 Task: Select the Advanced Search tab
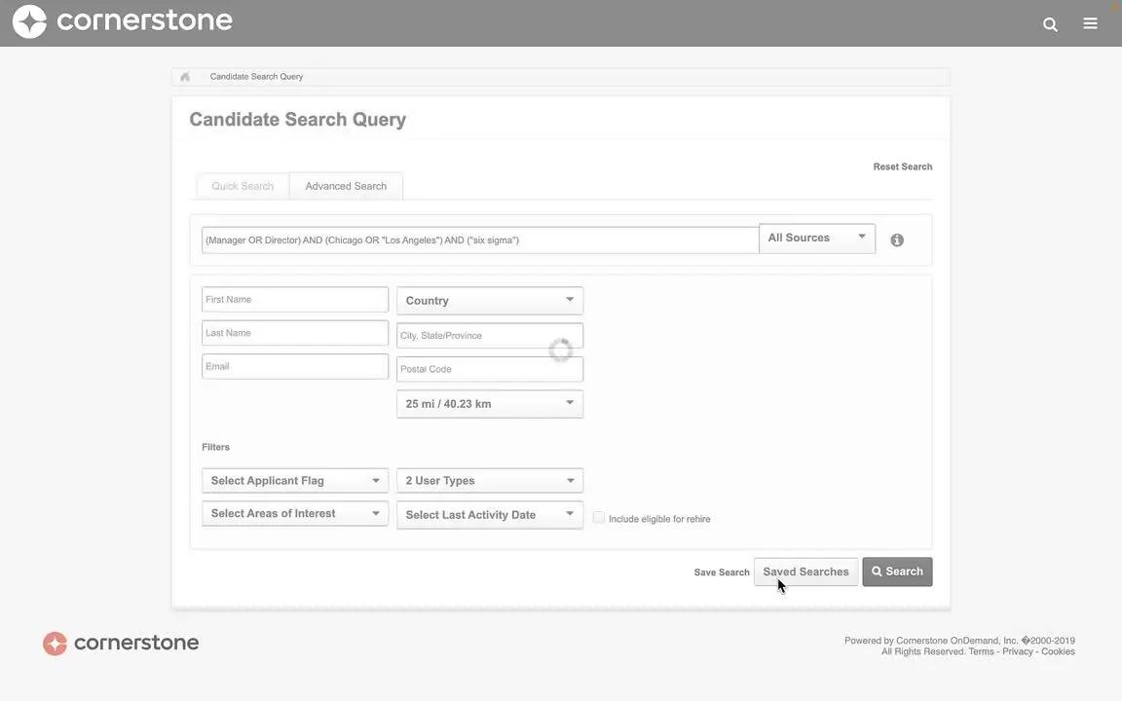345,185
